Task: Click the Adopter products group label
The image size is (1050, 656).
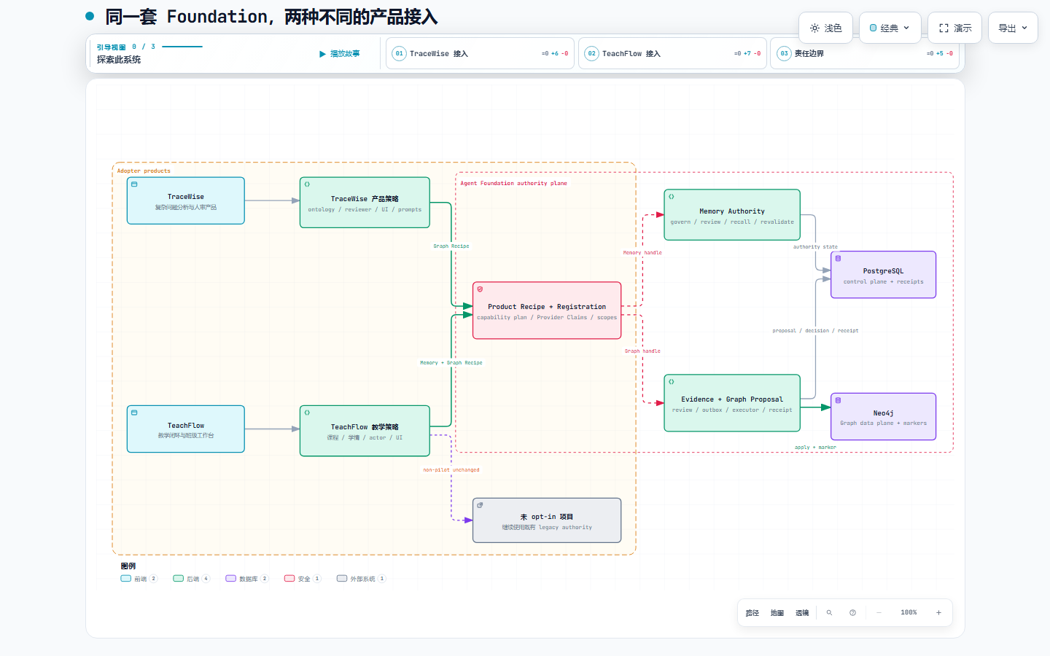Action: pos(144,171)
